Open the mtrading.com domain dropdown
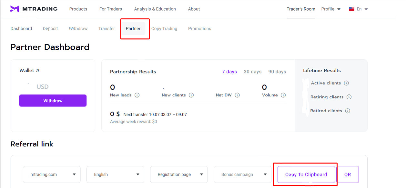Image resolution: width=406 pixels, height=188 pixels. point(52,174)
